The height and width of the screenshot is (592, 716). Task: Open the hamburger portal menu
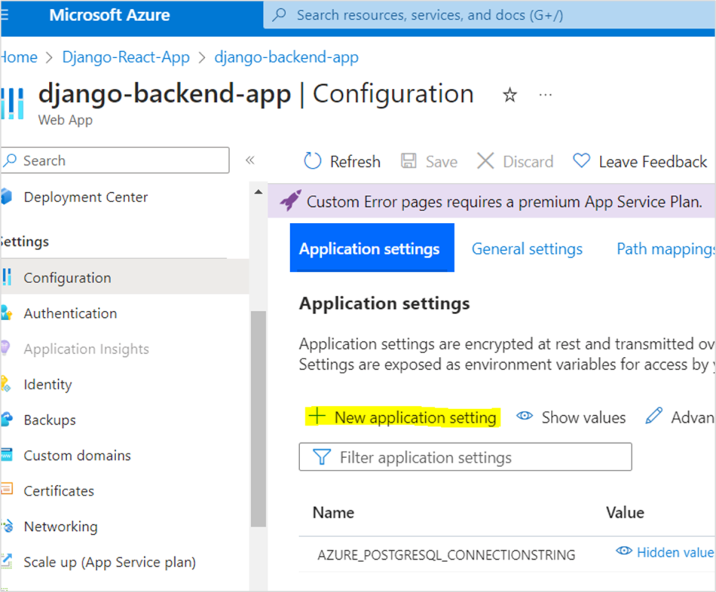(x=4, y=15)
